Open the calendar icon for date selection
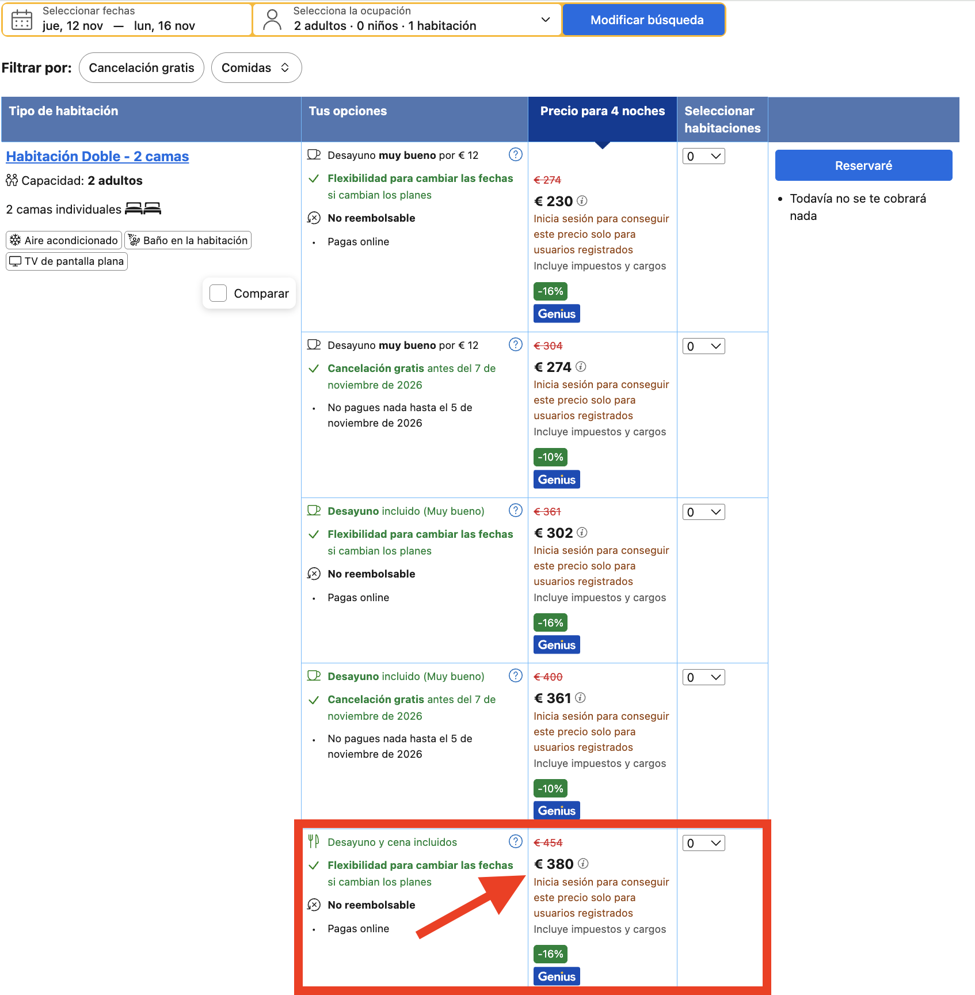Image resolution: width=975 pixels, height=995 pixels. coord(22,20)
